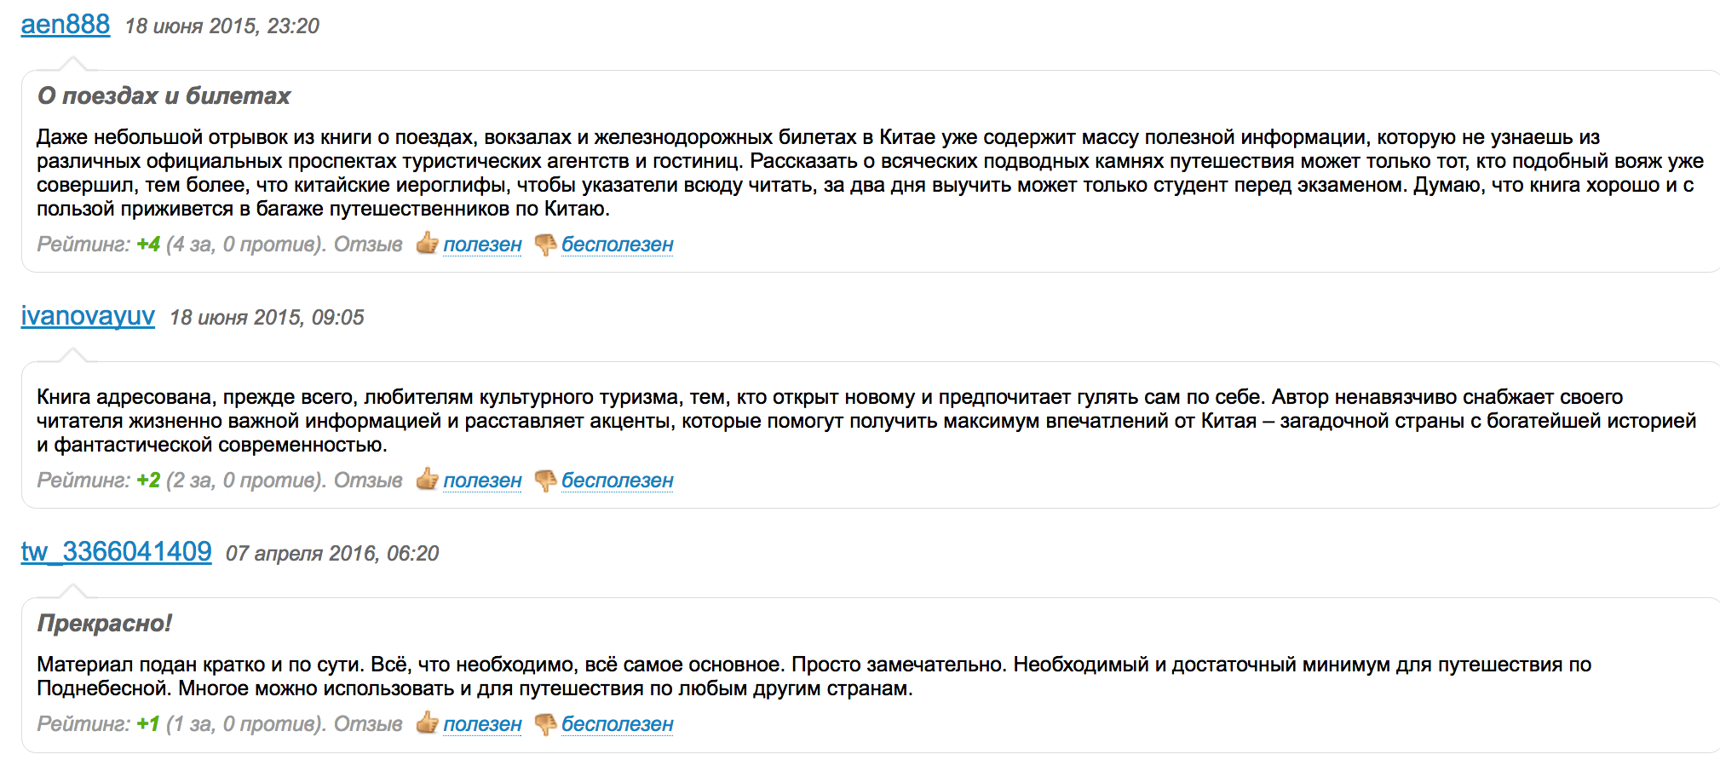Mark the «Прекрасно!» review as «полезен»
Image resolution: width=1720 pixels, height=760 pixels.
point(482,724)
